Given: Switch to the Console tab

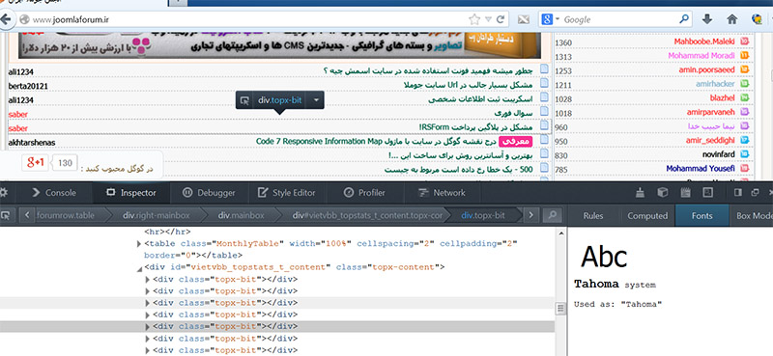Looking at the screenshot, I should (54, 193).
